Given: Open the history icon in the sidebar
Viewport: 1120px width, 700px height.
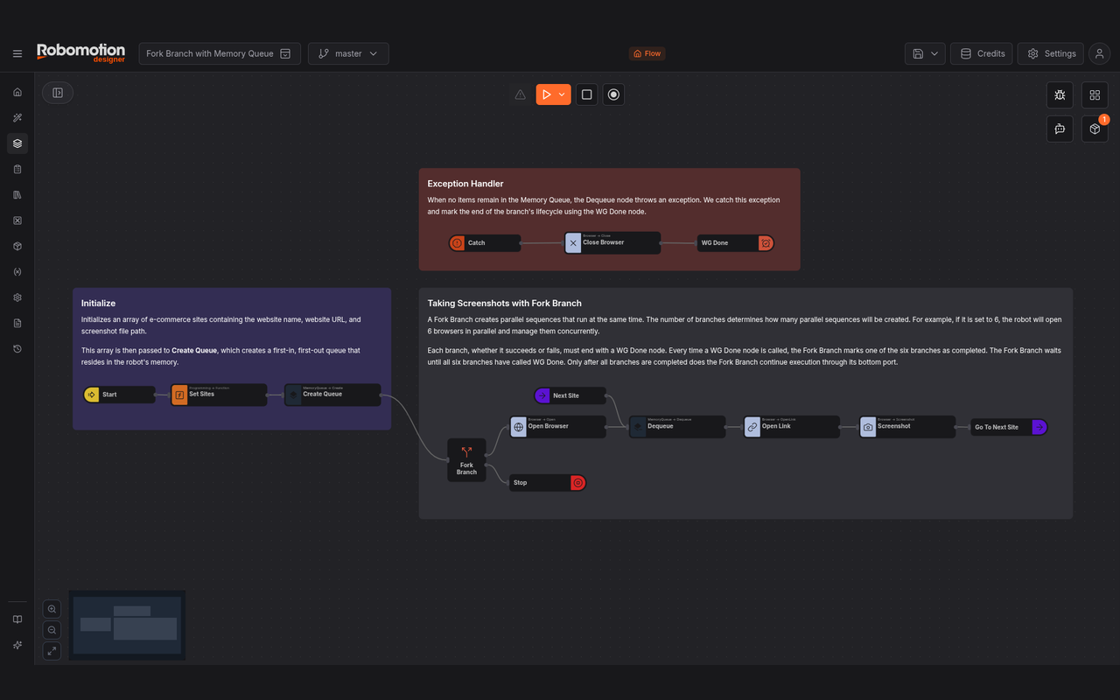Looking at the screenshot, I should click(x=17, y=349).
